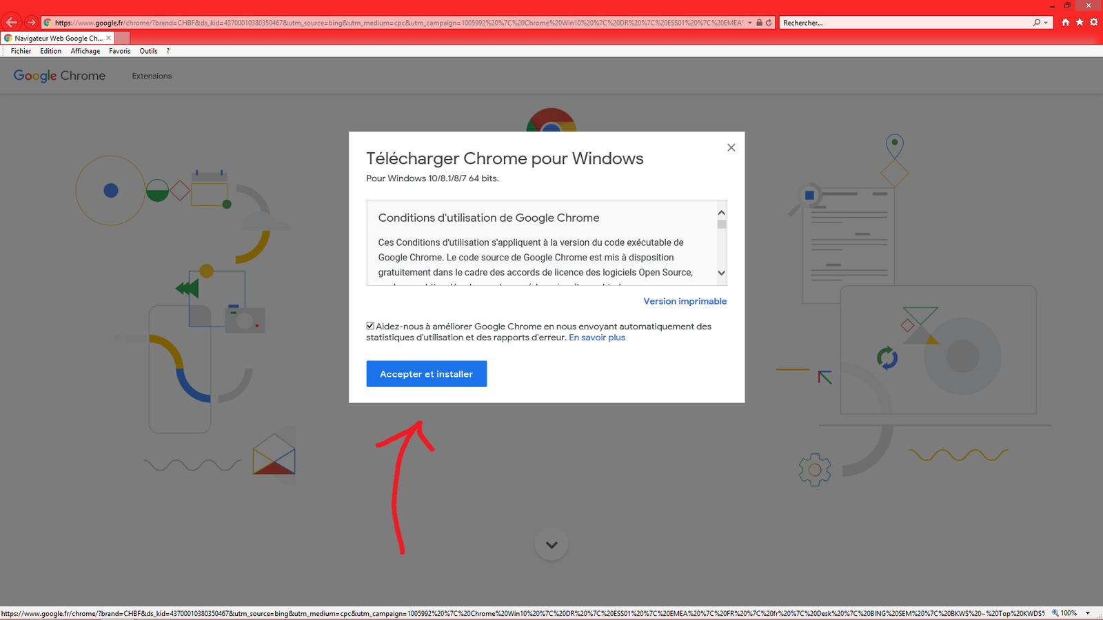The height and width of the screenshot is (620, 1103).
Task: Click the 100% zoom level indicator
Action: (x=1064, y=613)
